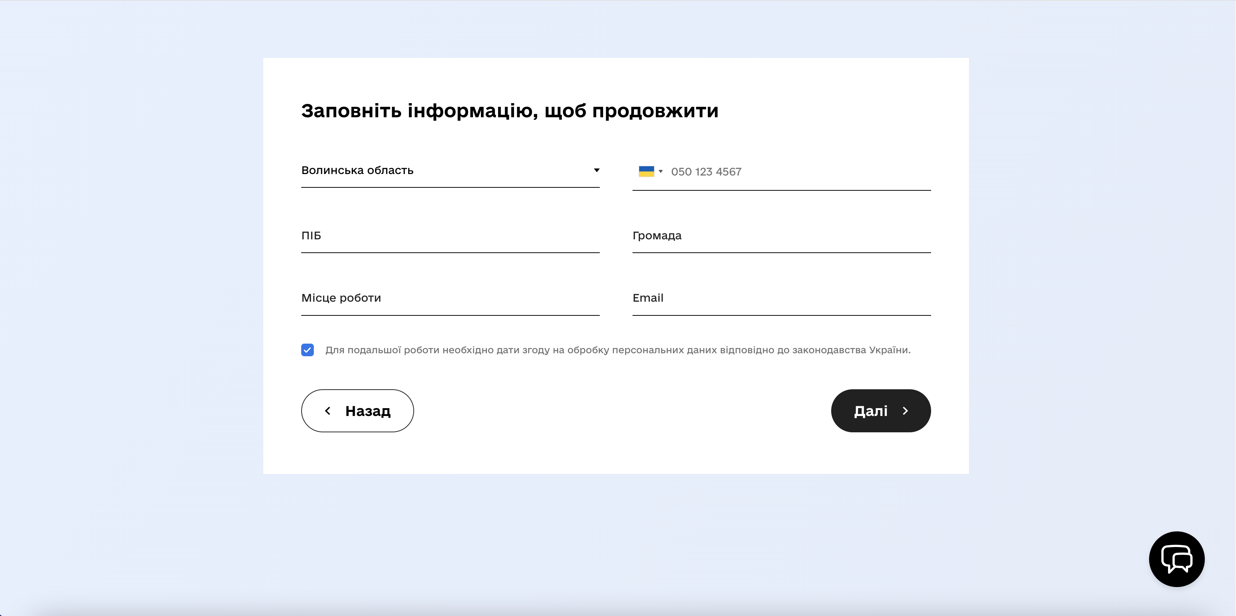Screen dimensions: 1236x616
Task: Click the Місце роботи field
Action: [451, 298]
